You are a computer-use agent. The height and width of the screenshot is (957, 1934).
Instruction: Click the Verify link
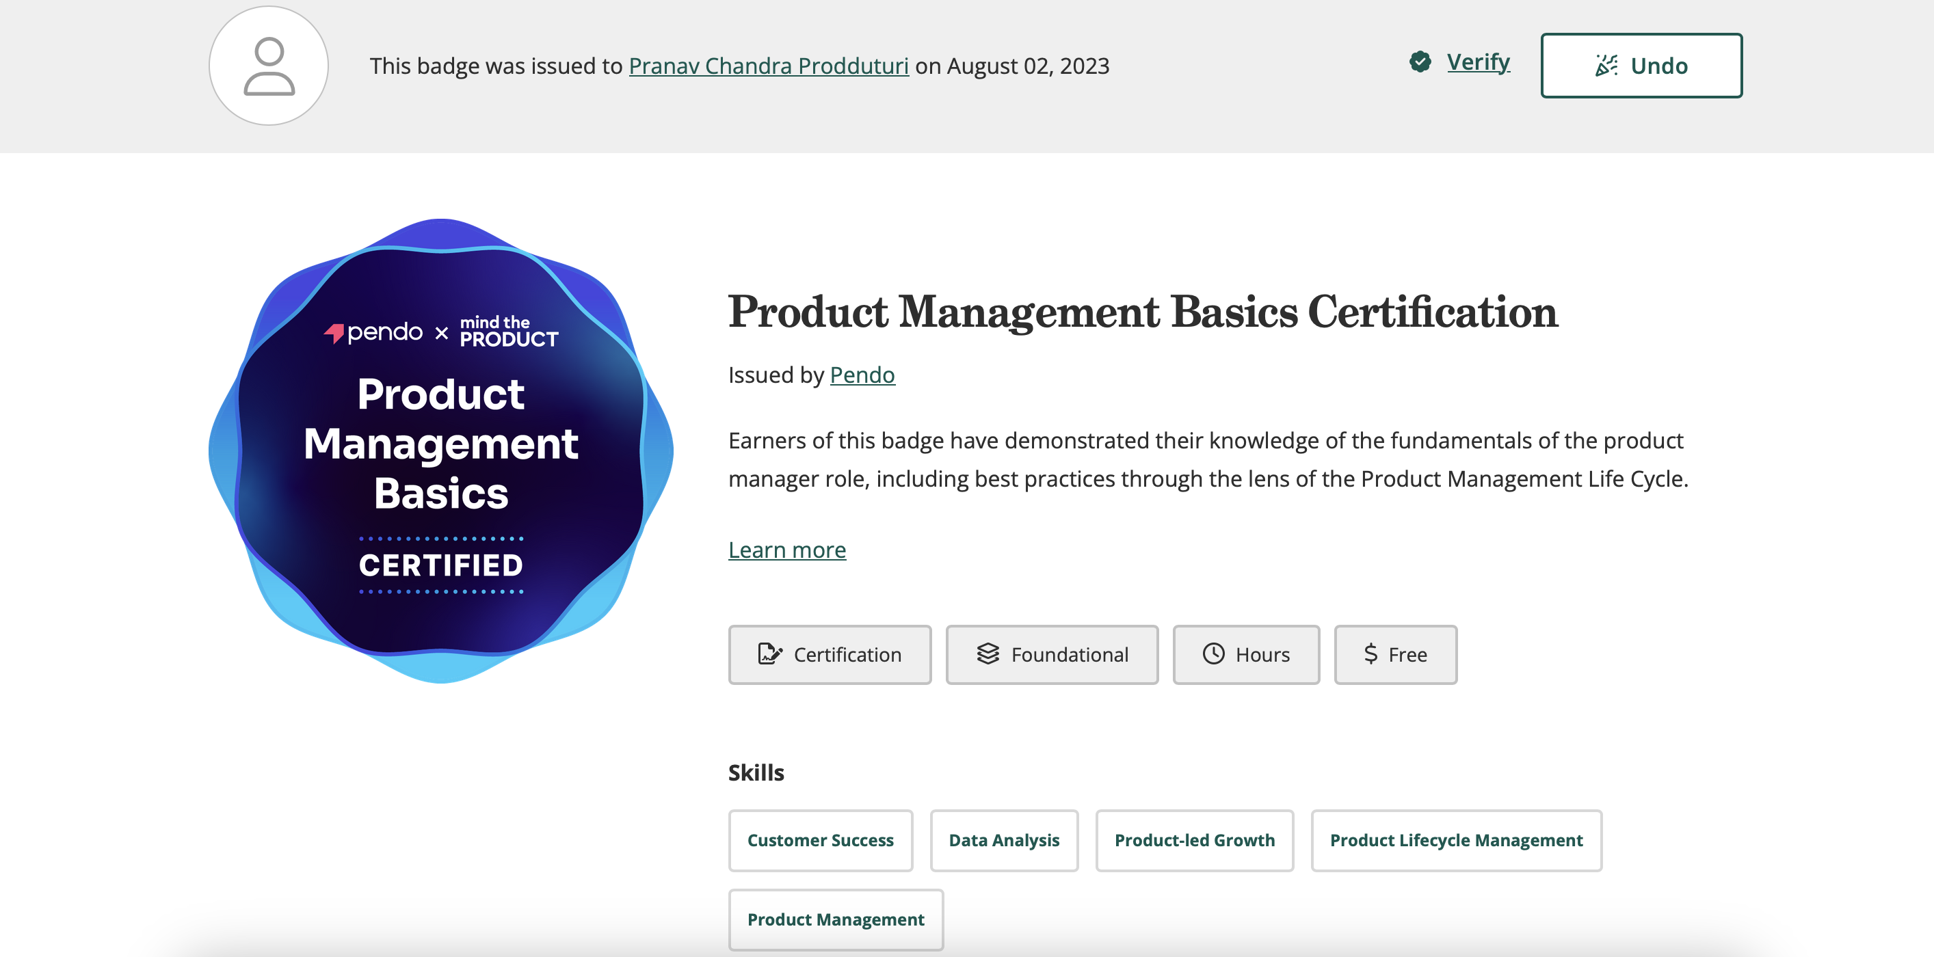pos(1478,62)
